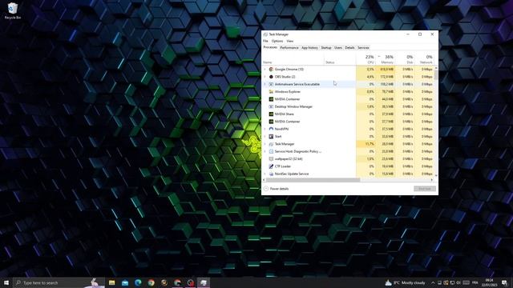Expand the NordVPN process group
The image size is (513, 288).
(265, 129)
